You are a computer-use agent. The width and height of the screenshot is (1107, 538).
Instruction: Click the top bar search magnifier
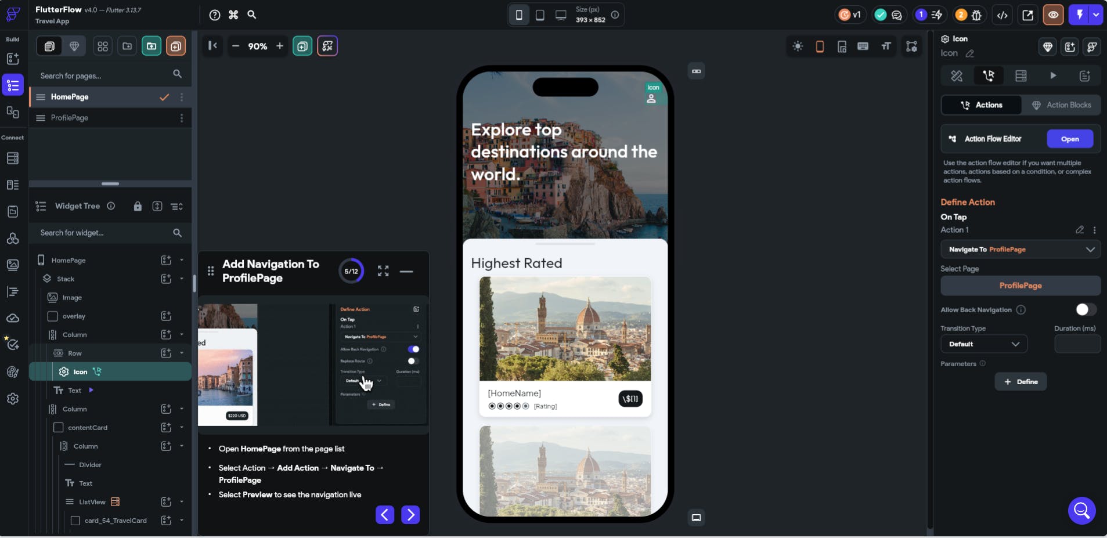[252, 15]
